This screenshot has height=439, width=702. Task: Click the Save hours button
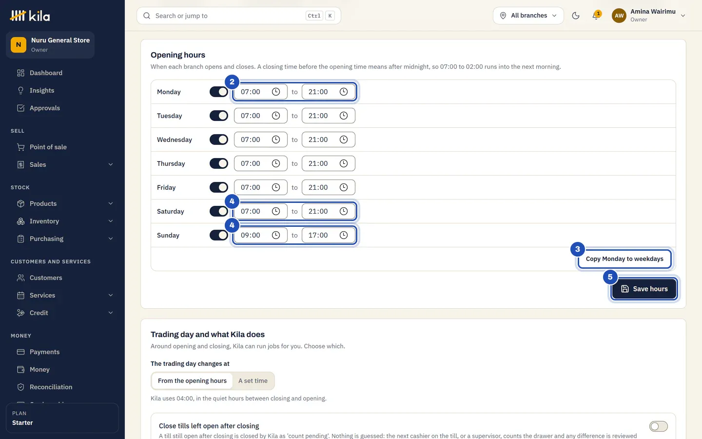644,289
